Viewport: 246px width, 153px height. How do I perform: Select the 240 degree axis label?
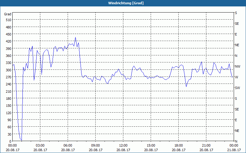click(x=9, y=84)
